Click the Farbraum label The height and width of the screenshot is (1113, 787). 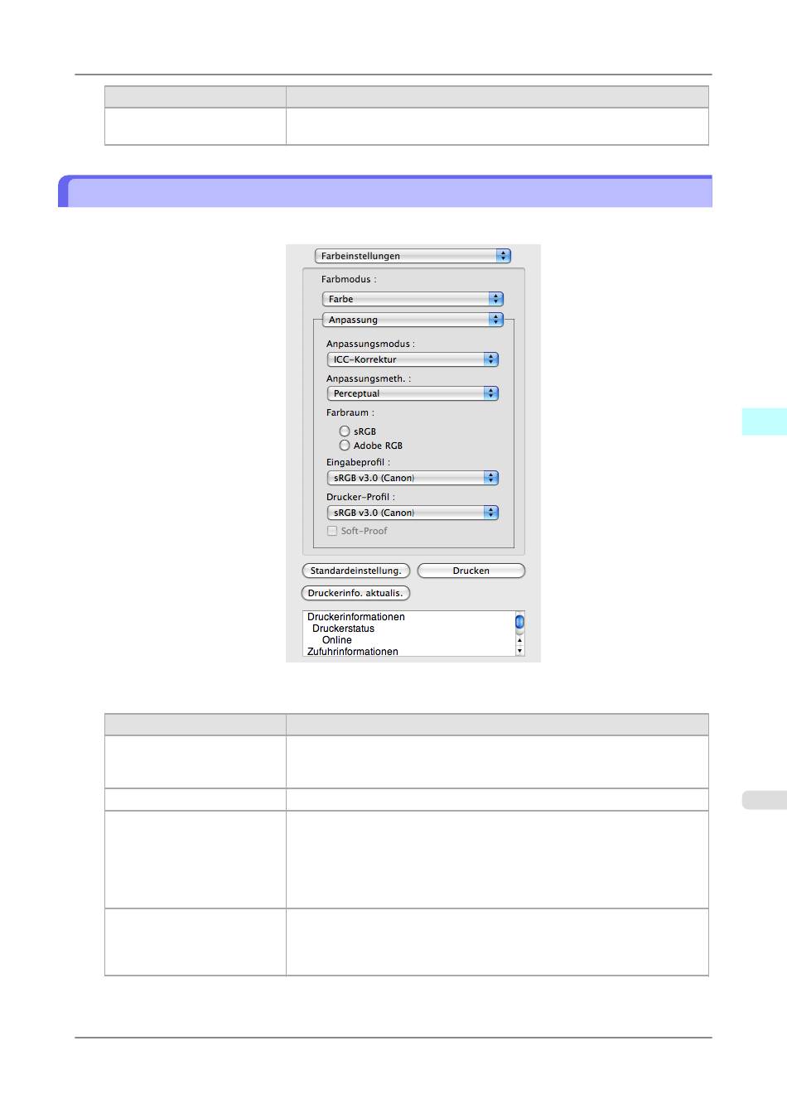tap(350, 412)
